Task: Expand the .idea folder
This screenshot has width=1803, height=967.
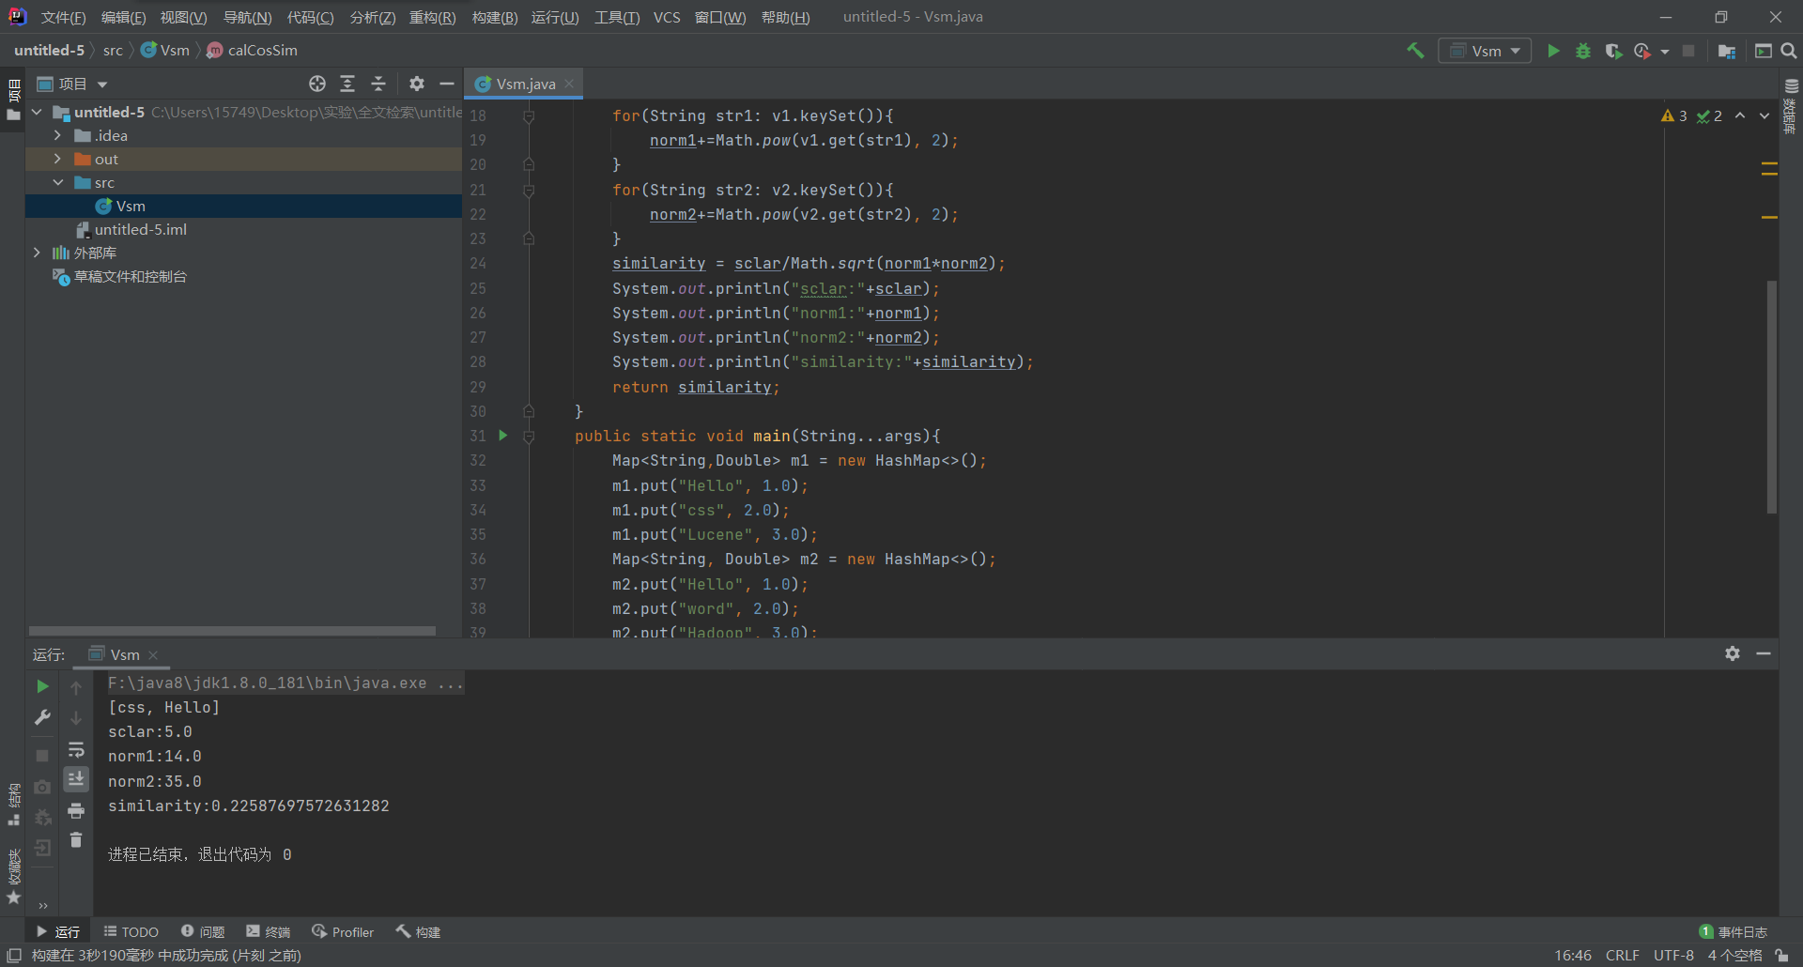Action: tap(57, 136)
